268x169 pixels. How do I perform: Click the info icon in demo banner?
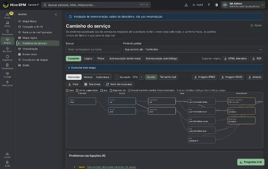coord(70,17)
